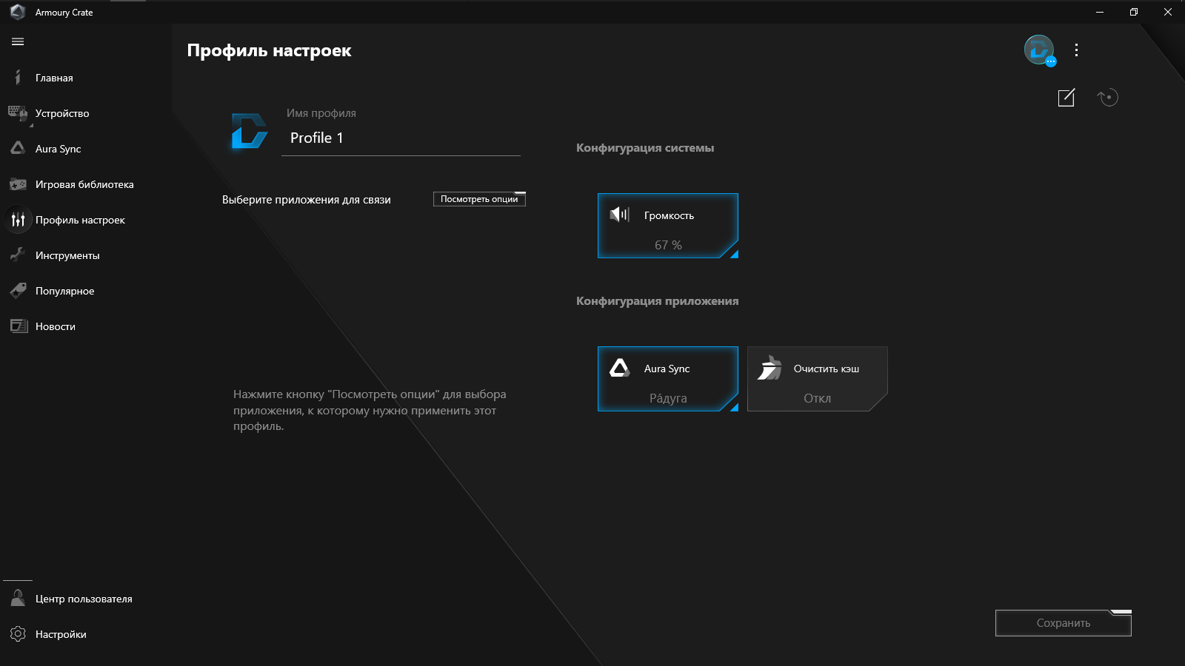Click the 67 % volume value
The image size is (1185, 666).
click(x=668, y=245)
